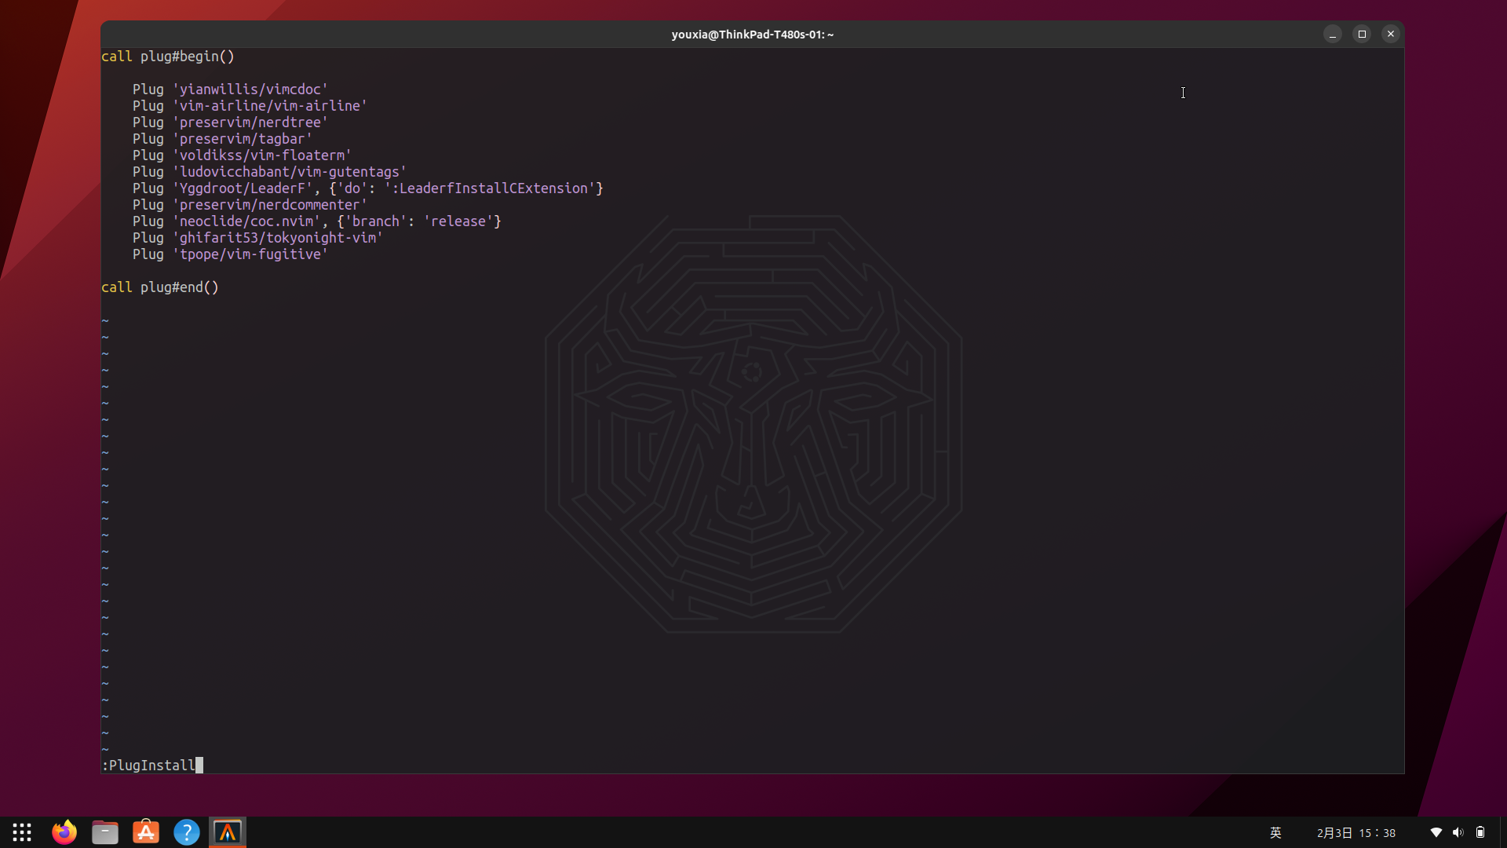
Task: Close the terminal window
Action: (x=1391, y=34)
